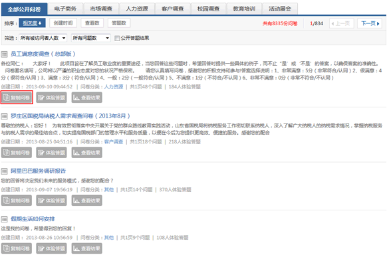The height and width of the screenshot is (255, 389).
Task: Switch to the 市场调查 tab
Action: (101, 9)
